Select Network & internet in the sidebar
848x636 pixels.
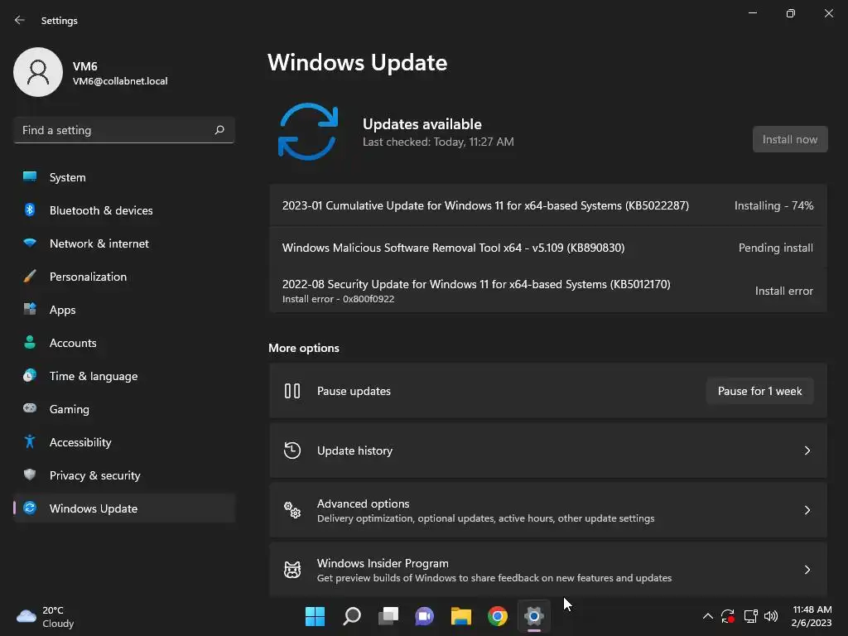(124, 243)
